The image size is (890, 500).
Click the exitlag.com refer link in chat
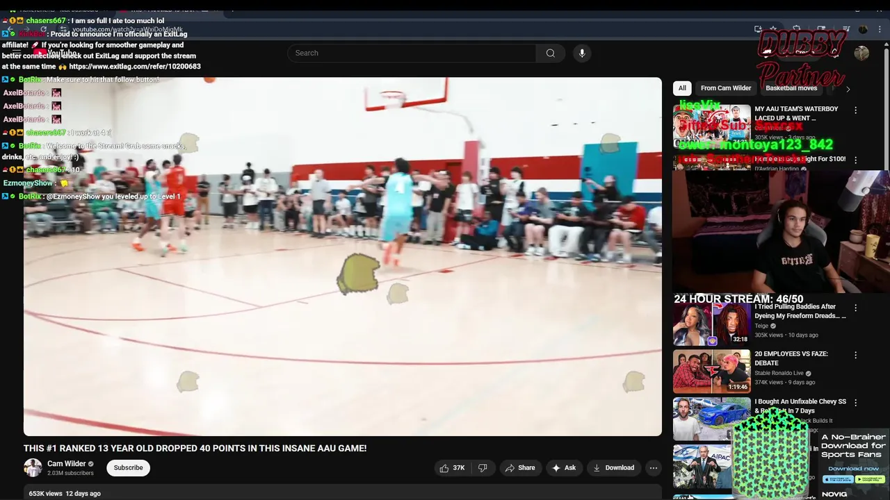pos(135,67)
